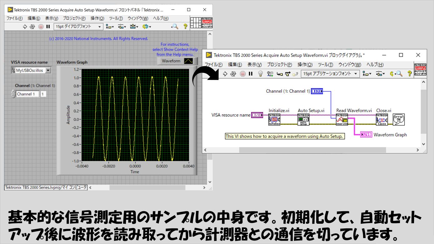Click the Waveform plot legend label
434x244 pixels.
(171, 61)
